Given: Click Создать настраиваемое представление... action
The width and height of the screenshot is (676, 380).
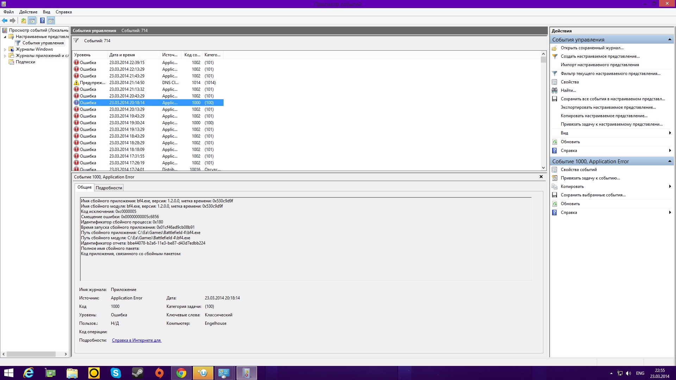Looking at the screenshot, I should (x=600, y=56).
